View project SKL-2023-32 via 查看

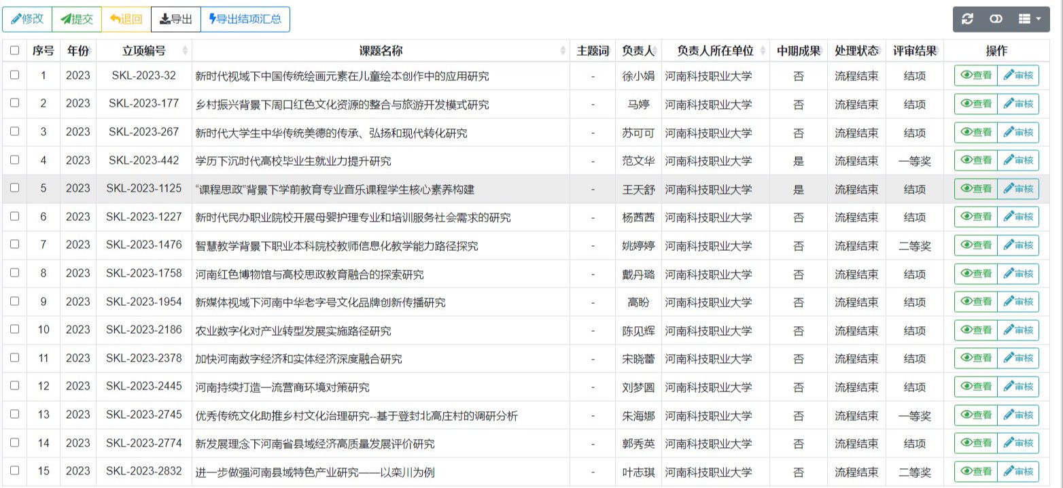click(x=975, y=76)
